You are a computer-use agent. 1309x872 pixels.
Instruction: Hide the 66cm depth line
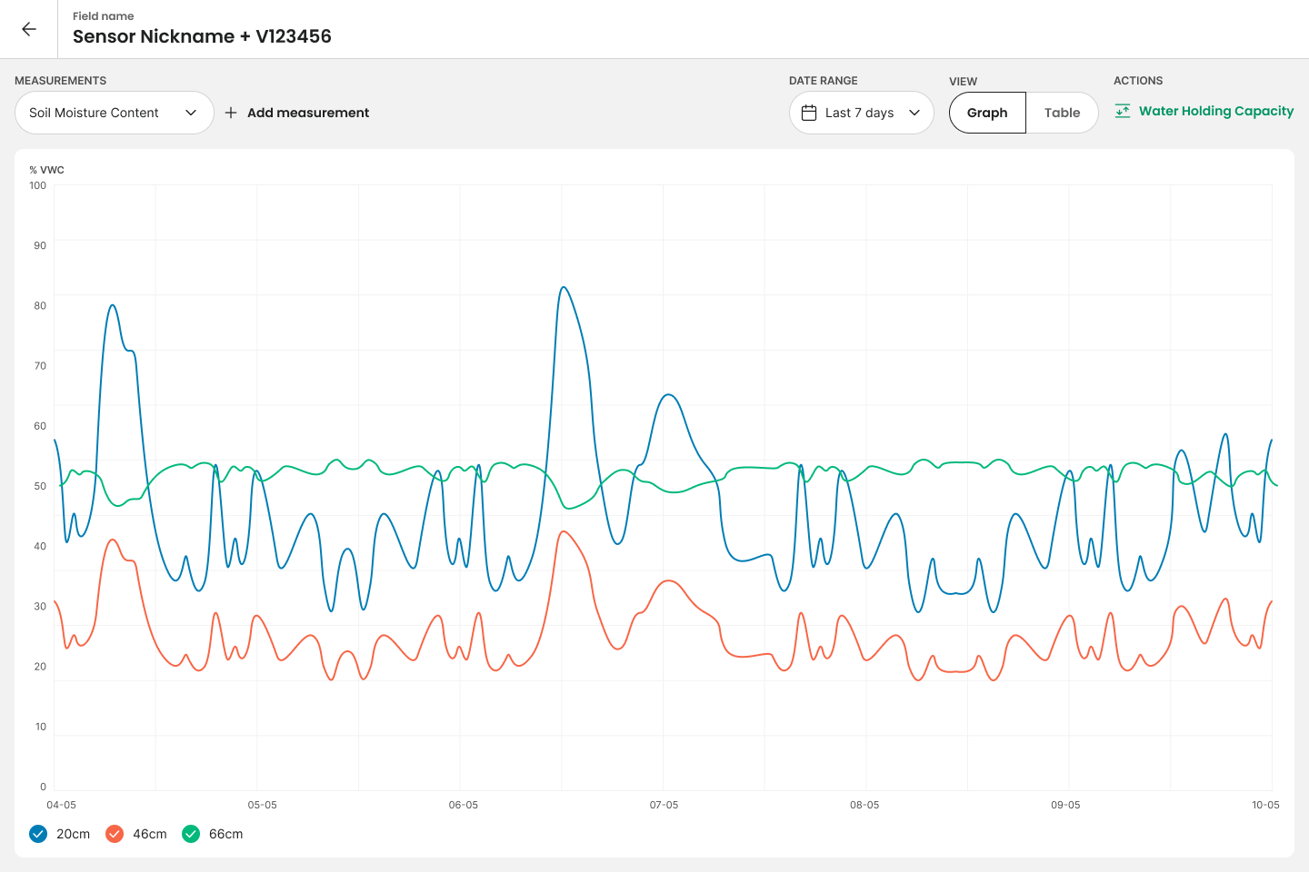coord(191,834)
